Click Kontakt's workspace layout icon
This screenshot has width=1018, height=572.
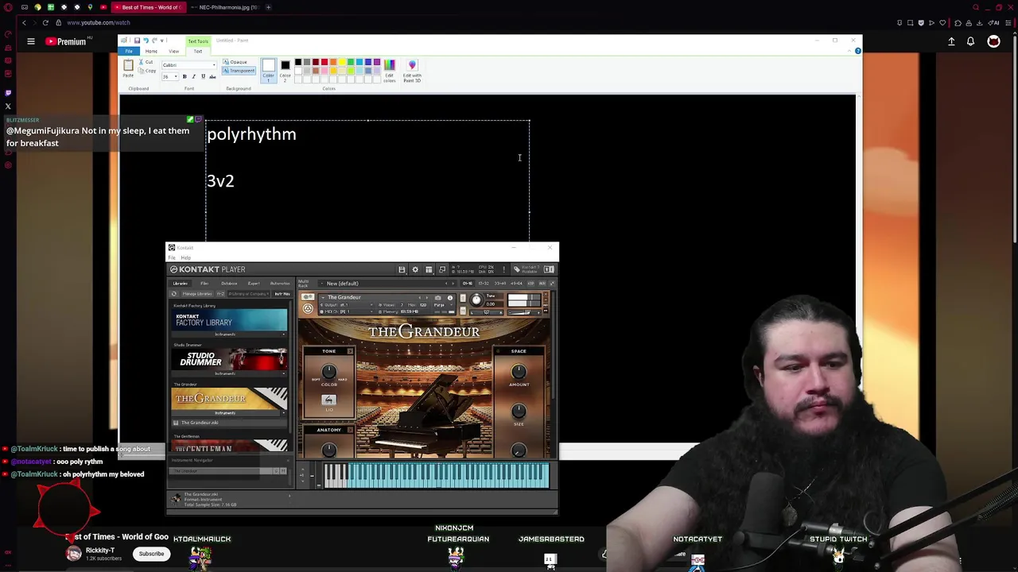point(429,269)
